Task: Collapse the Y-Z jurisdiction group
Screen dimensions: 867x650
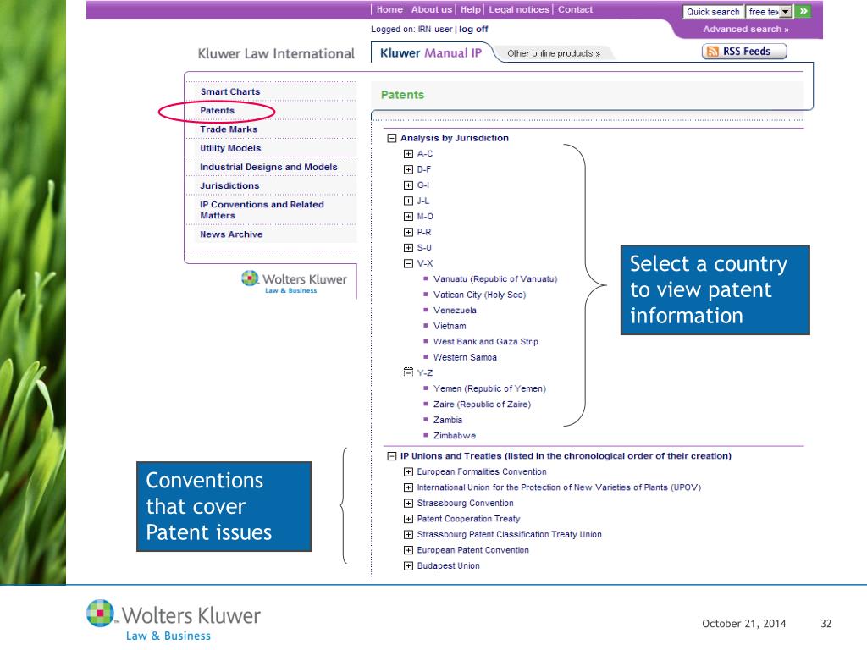Action: (408, 373)
